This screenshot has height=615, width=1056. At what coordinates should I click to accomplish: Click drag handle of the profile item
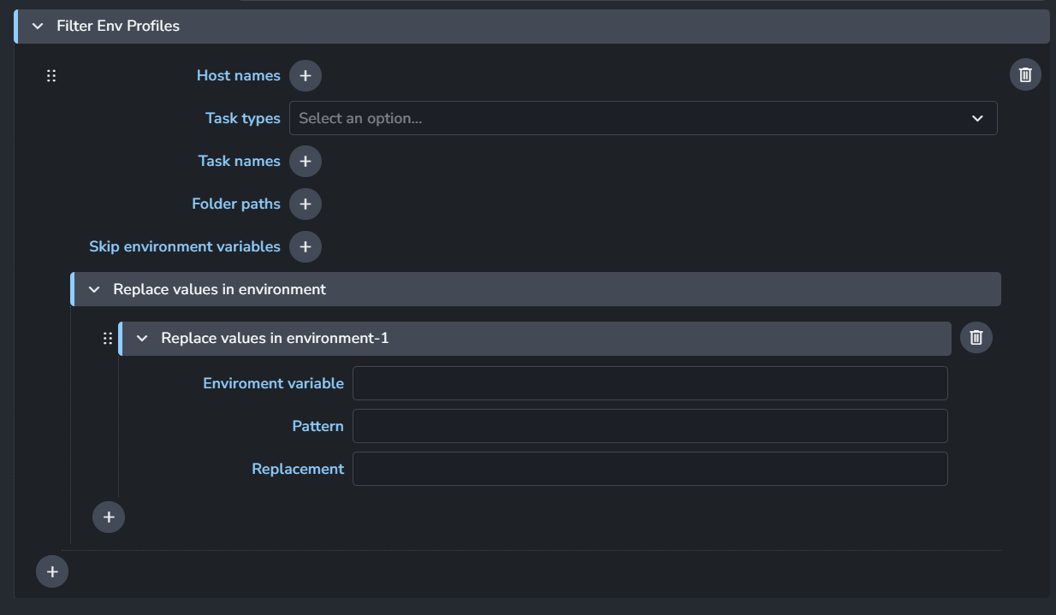(51, 75)
